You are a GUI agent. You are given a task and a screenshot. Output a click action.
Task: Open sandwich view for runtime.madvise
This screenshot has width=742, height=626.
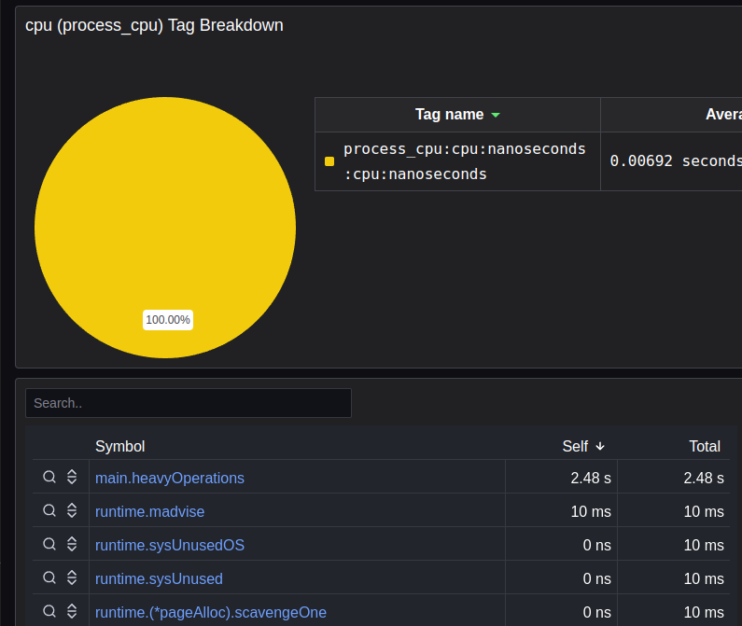tap(72, 511)
